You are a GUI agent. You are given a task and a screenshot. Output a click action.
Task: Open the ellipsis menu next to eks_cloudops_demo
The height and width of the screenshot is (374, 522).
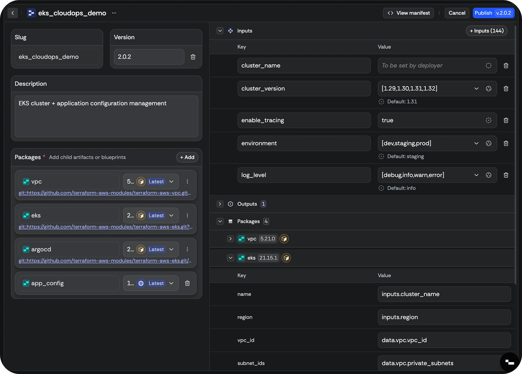pos(114,13)
